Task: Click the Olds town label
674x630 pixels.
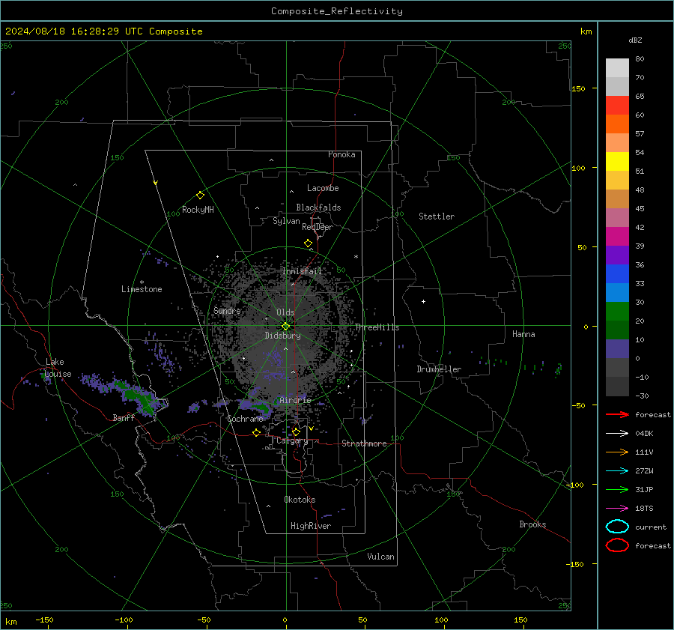Action: 285,312
